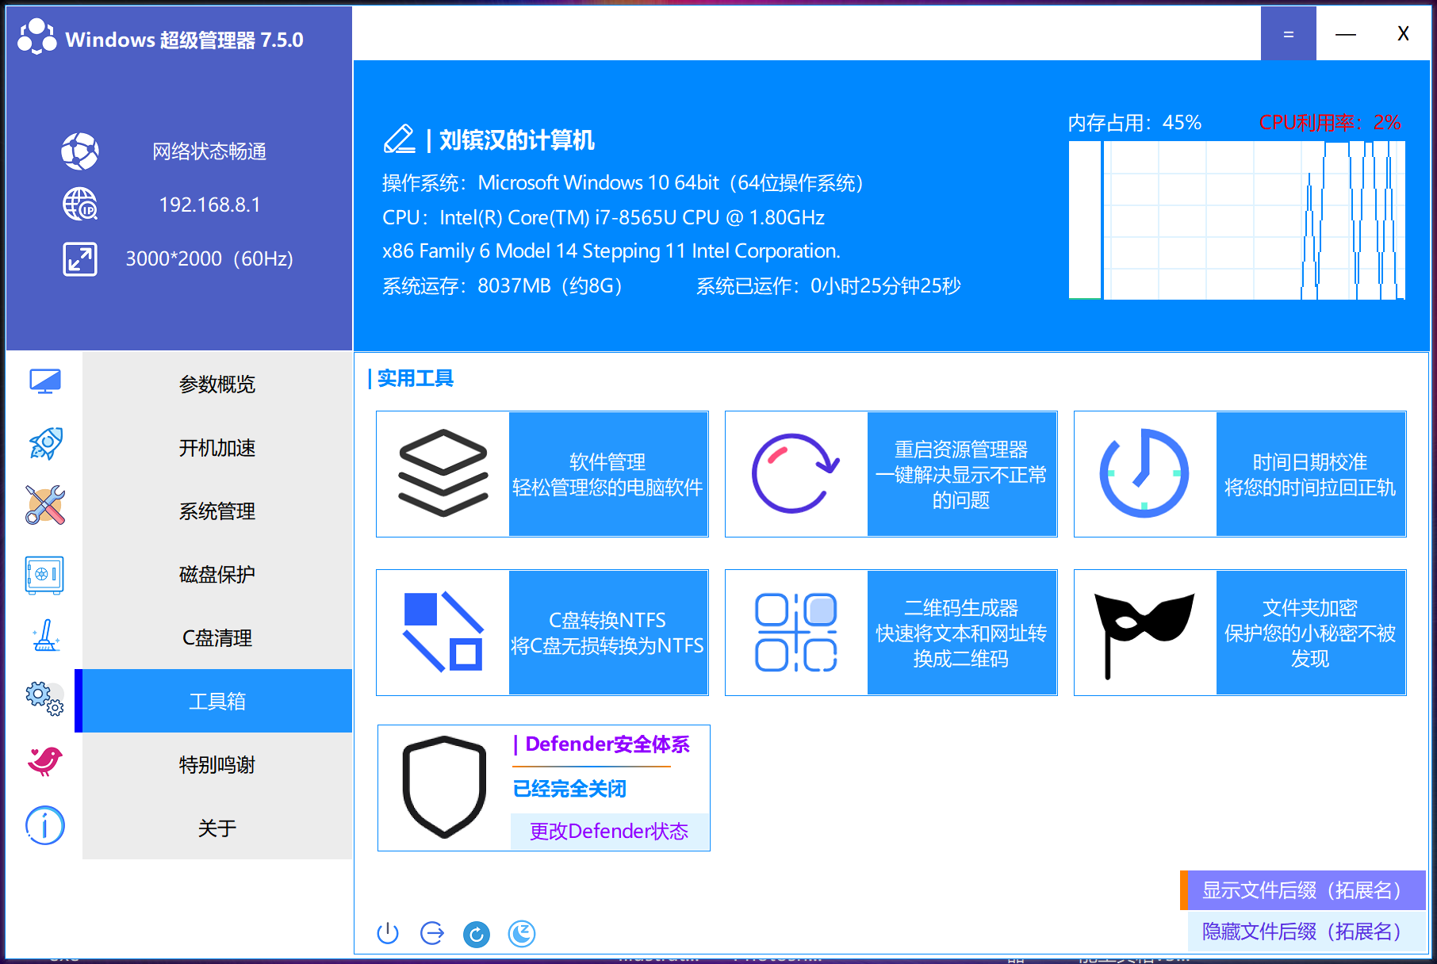Click the logout arrow icon at bottom
This screenshot has height=964, width=1437.
[x=432, y=933]
